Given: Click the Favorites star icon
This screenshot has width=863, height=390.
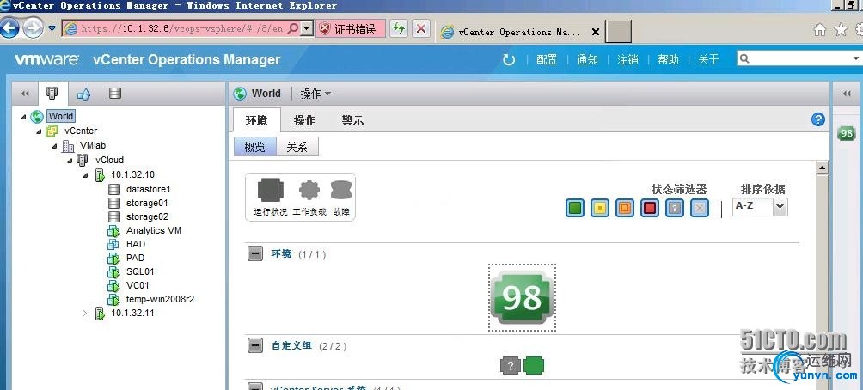Looking at the screenshot, I should 841,30.
